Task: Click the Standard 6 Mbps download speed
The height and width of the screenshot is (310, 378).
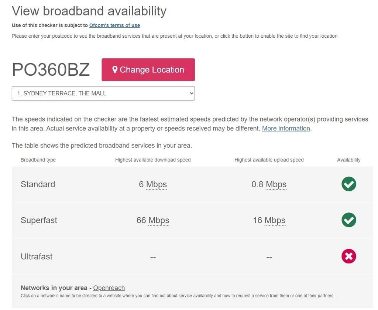Action: tap(153, 184)
